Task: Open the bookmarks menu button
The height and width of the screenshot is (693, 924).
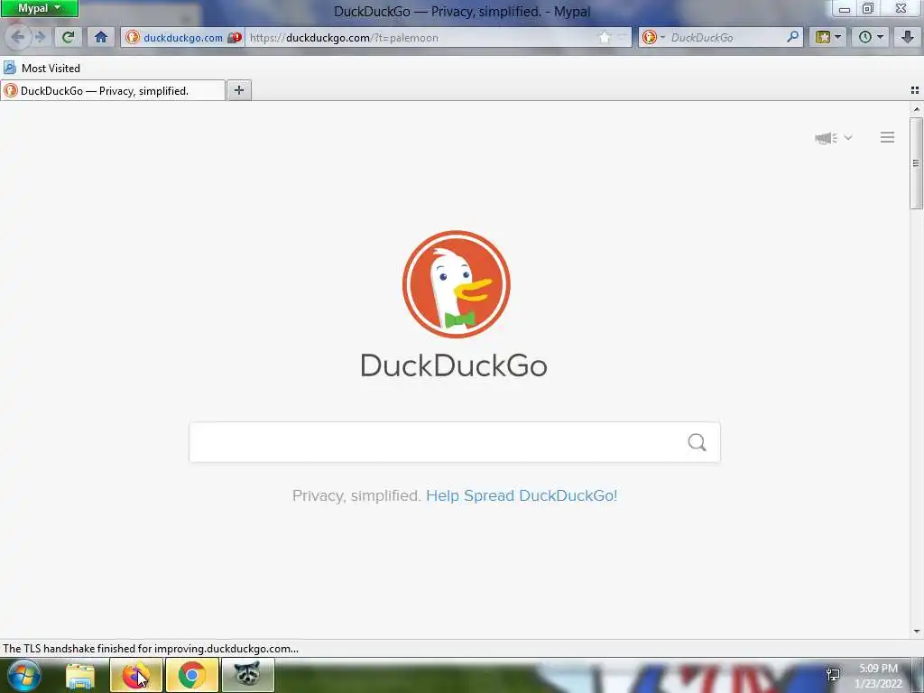Action: (828, 37)
